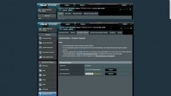Click the Check firmware button
This screenshot has width=171, height=96.
click(x=111, y=70)
